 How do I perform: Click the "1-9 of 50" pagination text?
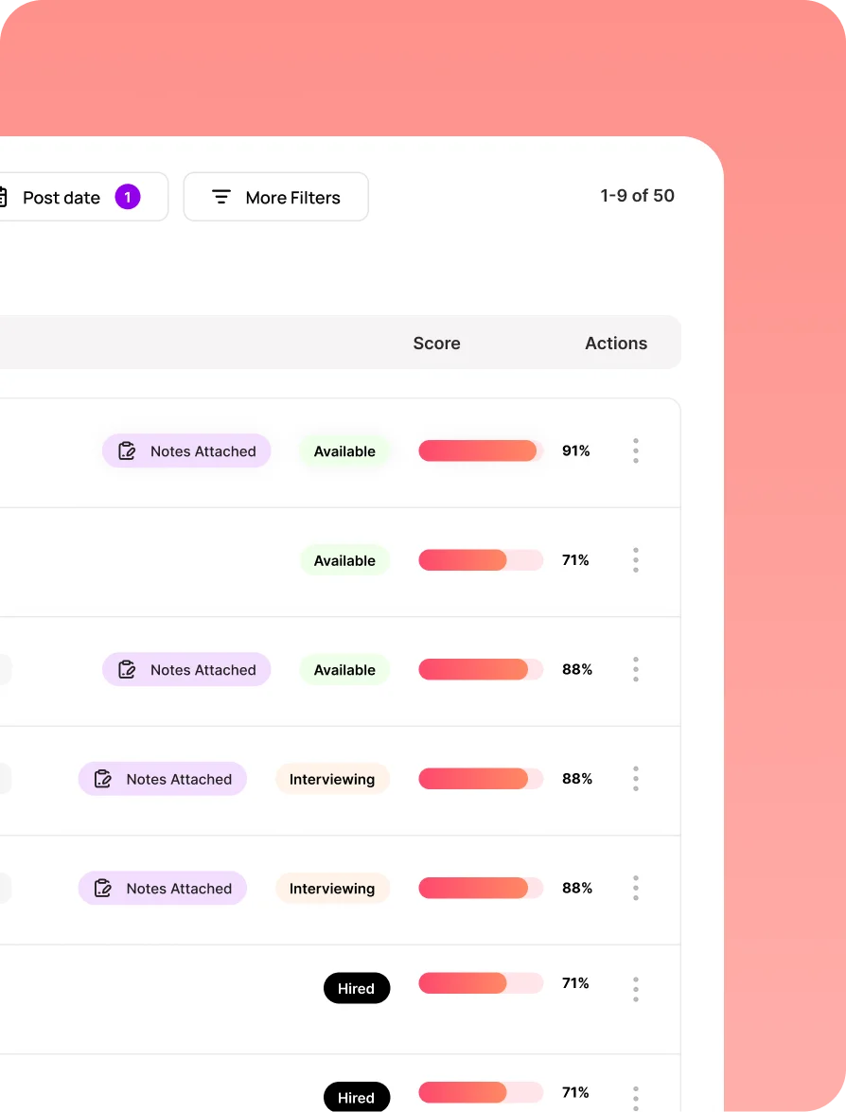coord(637,196)
